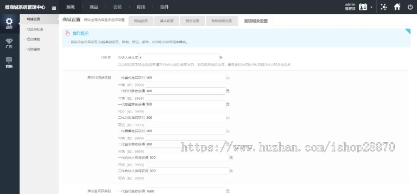Click the 一代董事推荐获得 field showing 500
The image size is (417, 194).
(x=185, y=131)
